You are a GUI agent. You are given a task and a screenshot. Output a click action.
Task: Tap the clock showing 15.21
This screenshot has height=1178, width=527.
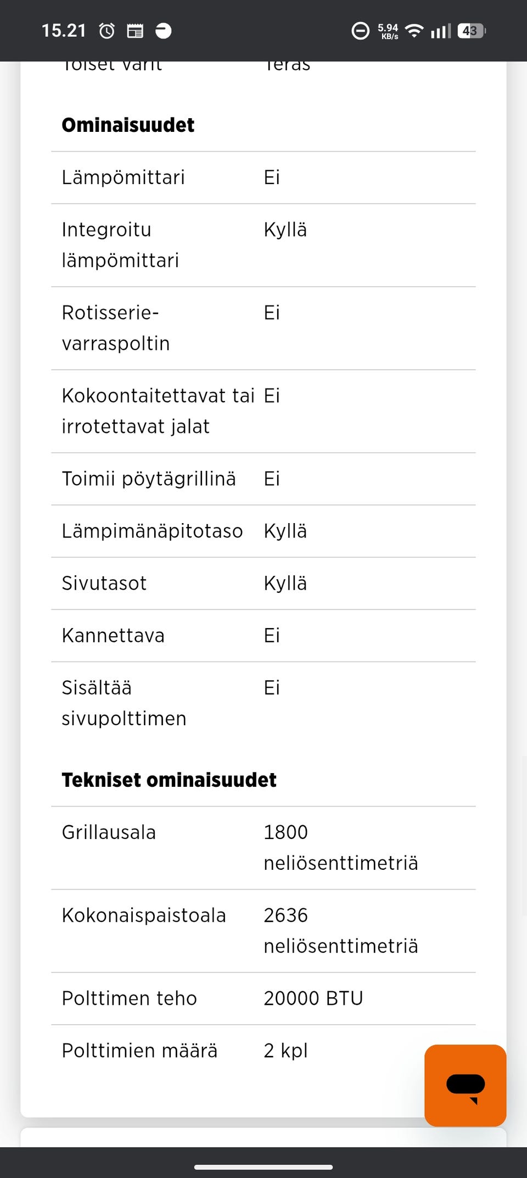(64, 29)
